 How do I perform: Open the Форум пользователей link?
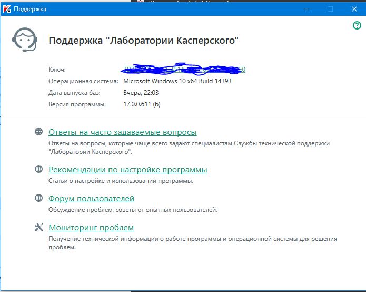pyautogui.click(x=91, y=199)
